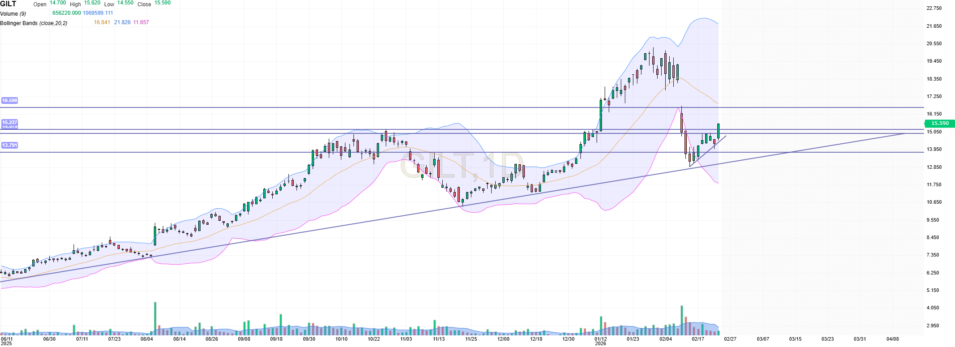Click the tallest green volume bar near 08/04
The height and width of the screenshot is (347, 955).
155,318
